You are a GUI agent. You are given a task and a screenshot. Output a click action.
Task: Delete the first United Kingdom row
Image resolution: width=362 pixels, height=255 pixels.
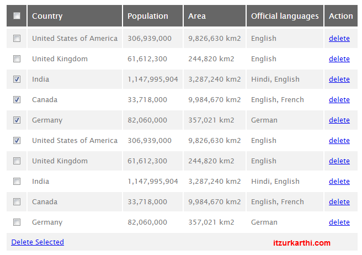pyautogui.click(x=339, y=59)
